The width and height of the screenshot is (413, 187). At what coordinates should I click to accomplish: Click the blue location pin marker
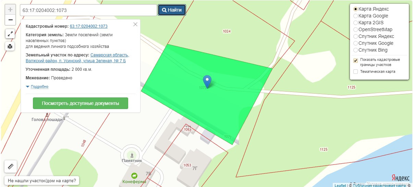[x=207, y=81]
